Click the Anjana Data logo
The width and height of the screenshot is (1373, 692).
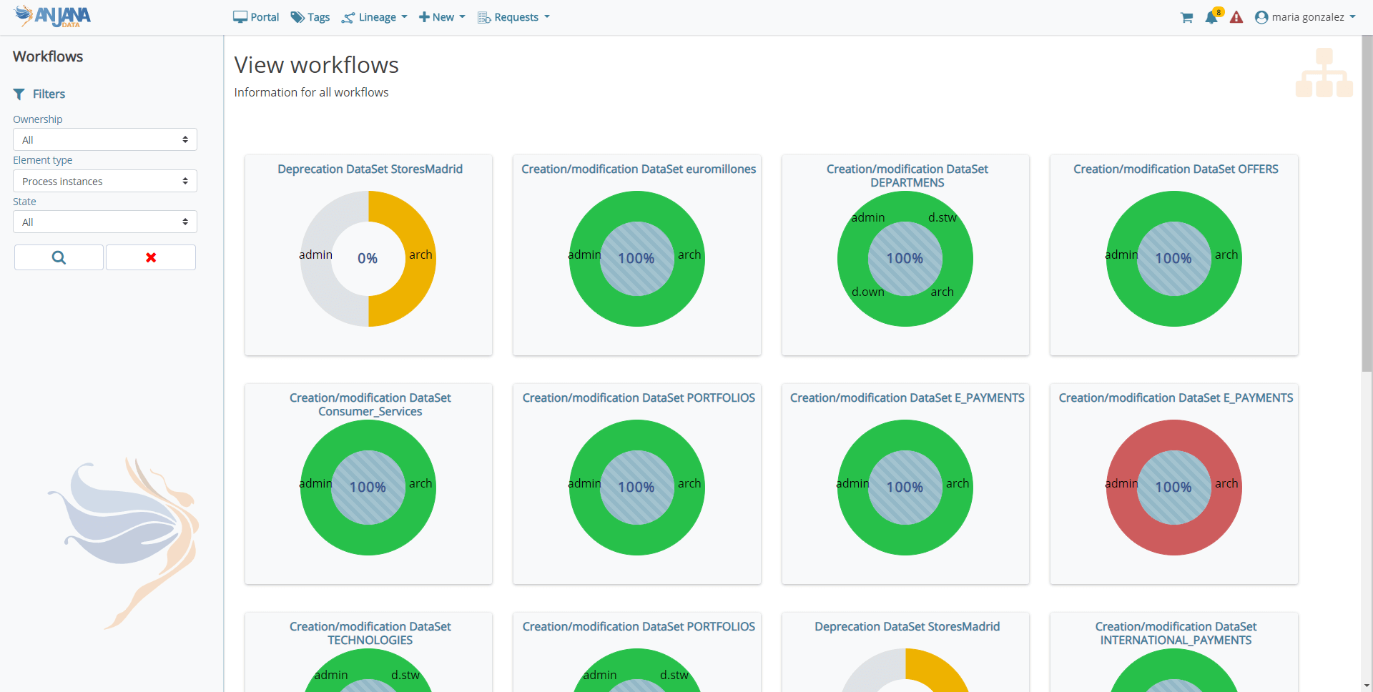point(53,16)
